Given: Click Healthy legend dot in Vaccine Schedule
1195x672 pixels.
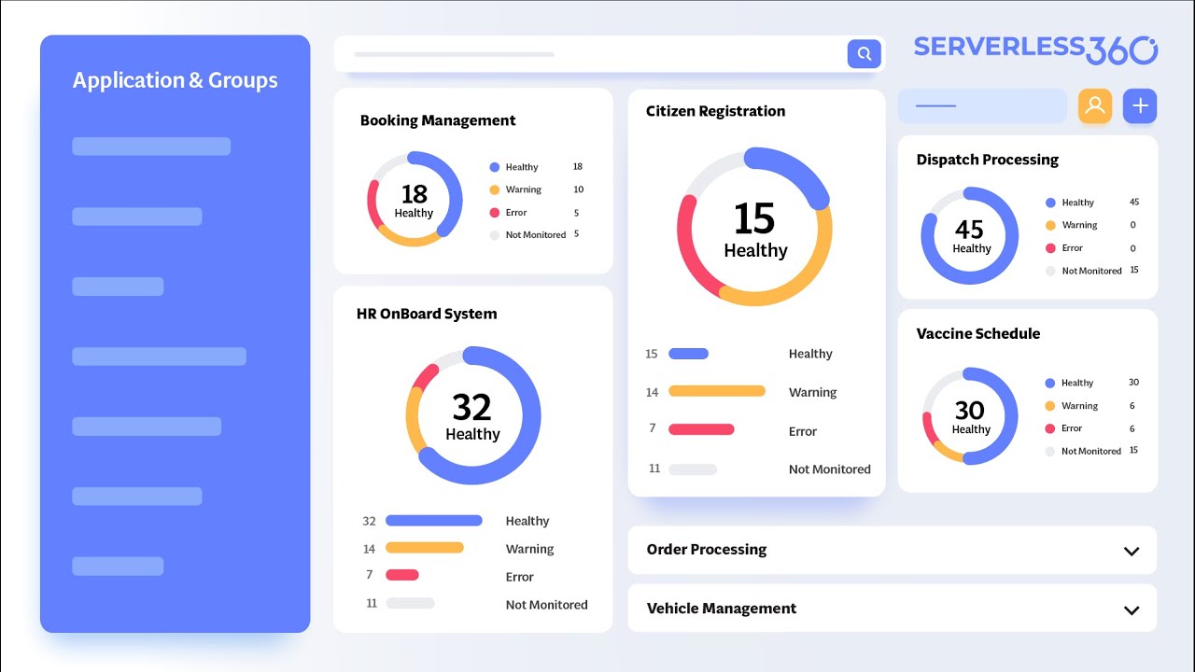Looking at the screenshot, I should (x=1050, y=383).
